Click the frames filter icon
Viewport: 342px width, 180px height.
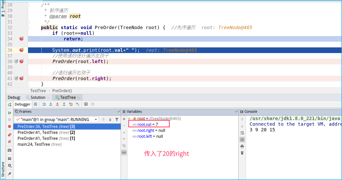click(x=117, y=119)
